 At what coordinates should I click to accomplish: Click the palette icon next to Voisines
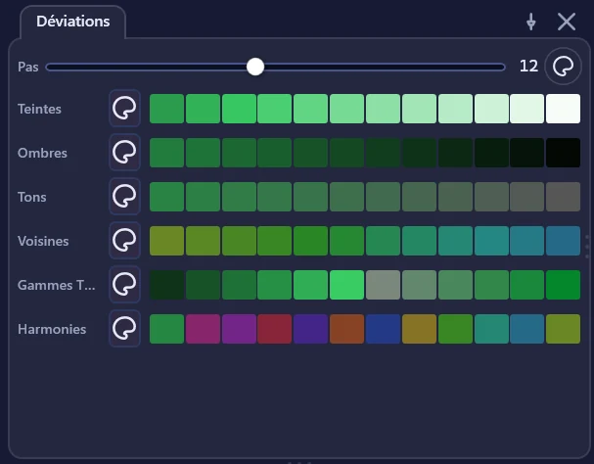(x=124, y=241)
